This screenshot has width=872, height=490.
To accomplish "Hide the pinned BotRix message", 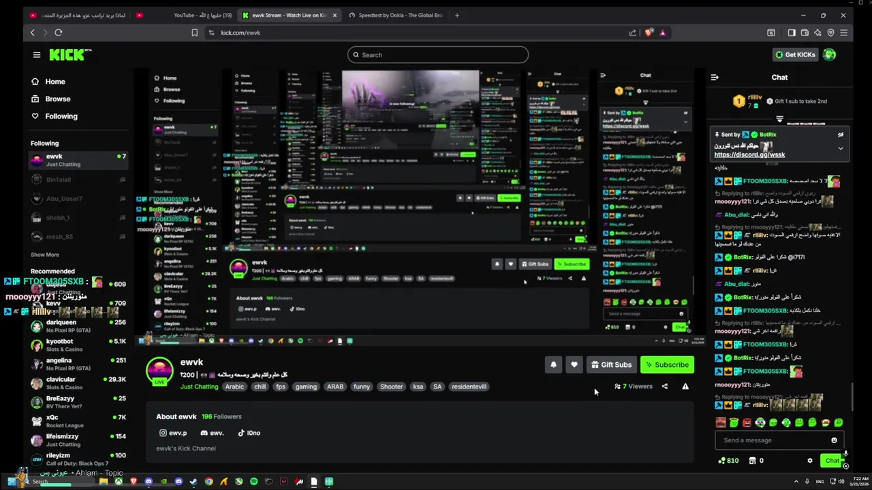I will pos(841,135).
